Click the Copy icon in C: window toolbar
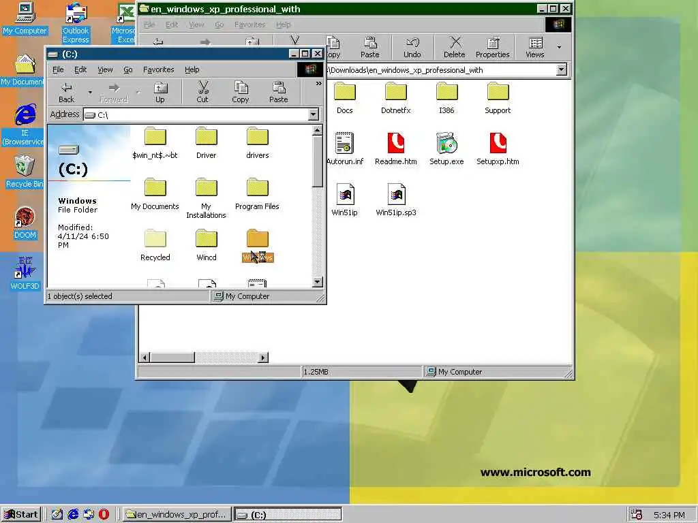 click(241, 93)
